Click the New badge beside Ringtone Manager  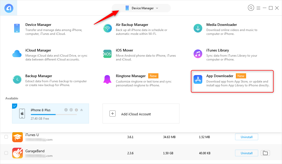tap(153, 76)
